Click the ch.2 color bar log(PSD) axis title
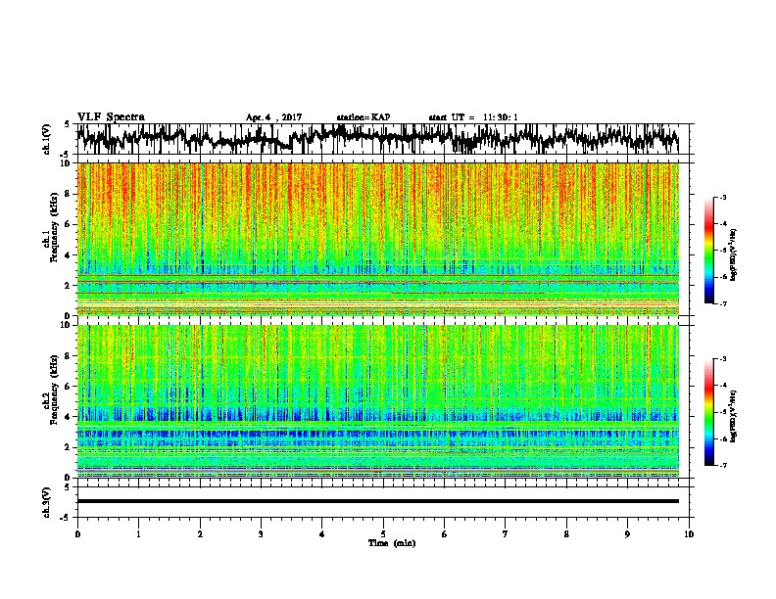Screen dimensions: 776x599 click(734, 416)
